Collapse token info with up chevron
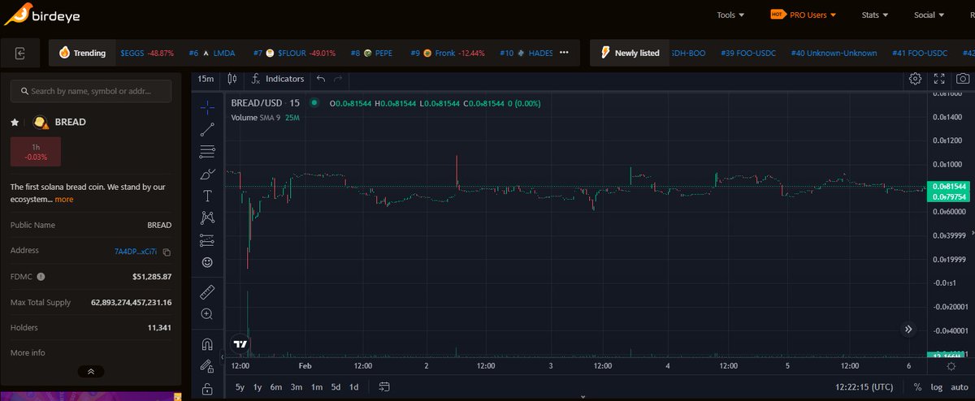Image resolution: width=975 pixels, height=401 pixels. click(x=91, y=371)
